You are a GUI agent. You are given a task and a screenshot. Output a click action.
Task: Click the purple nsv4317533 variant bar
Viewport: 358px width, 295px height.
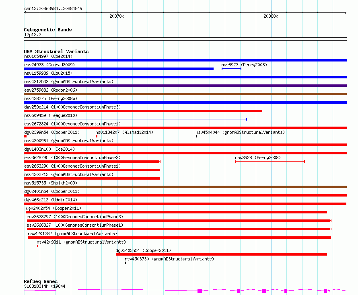185,86
